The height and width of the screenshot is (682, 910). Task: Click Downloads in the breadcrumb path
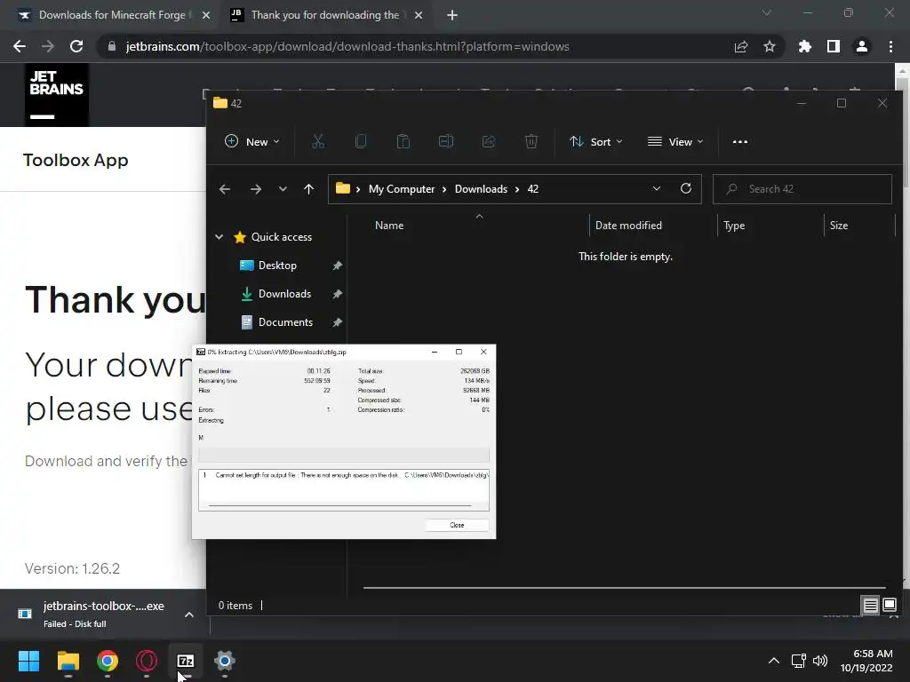(x=481, y=189)
